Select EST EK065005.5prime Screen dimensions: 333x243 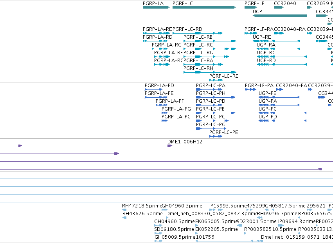click(216, 222)
